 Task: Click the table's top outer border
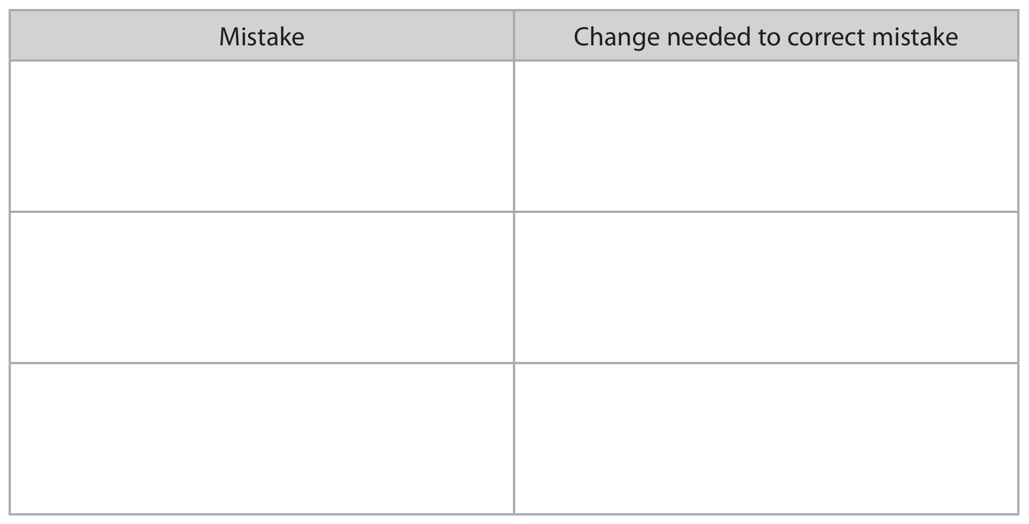514,10
